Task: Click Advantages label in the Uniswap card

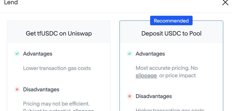Action: (x=38, y=54)
